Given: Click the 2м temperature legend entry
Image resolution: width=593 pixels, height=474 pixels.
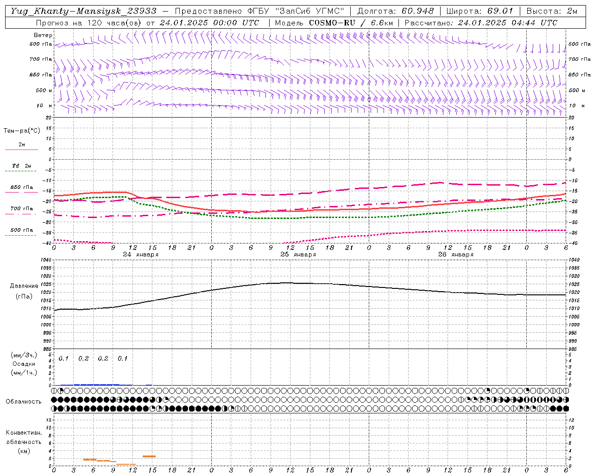Looking at the screenshot, I should click(x=22, y=144).
